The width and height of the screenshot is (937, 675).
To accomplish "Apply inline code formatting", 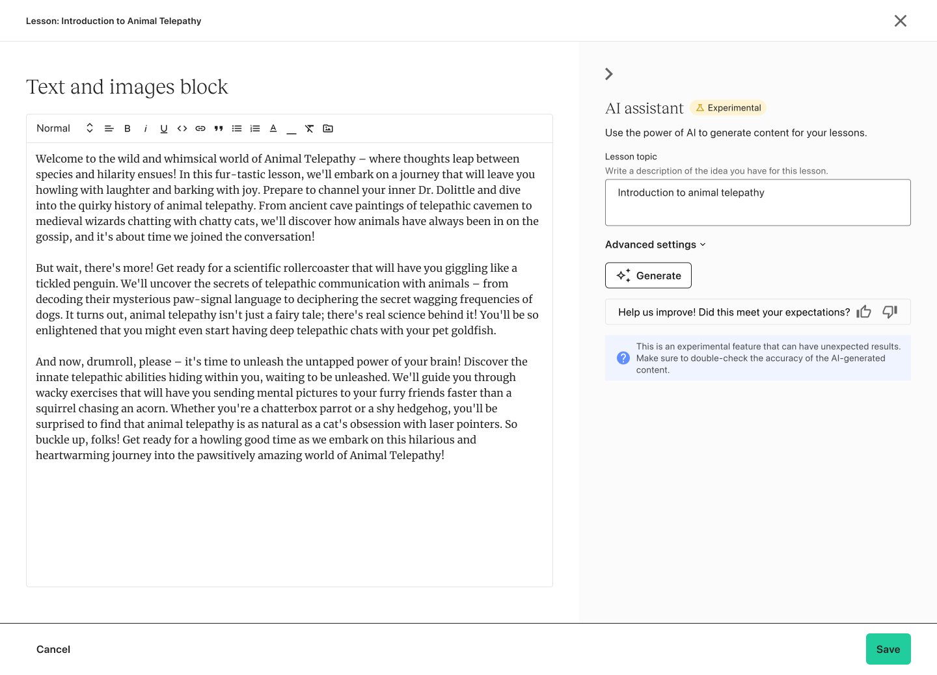I will [x=182, y=129].
